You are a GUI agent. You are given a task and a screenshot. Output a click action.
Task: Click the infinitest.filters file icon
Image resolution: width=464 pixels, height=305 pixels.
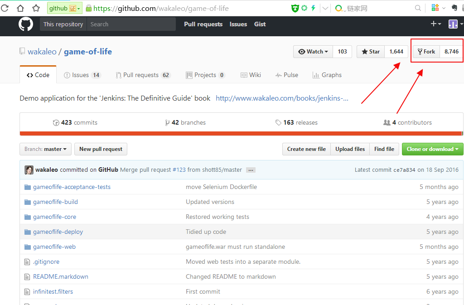point(27,292)
